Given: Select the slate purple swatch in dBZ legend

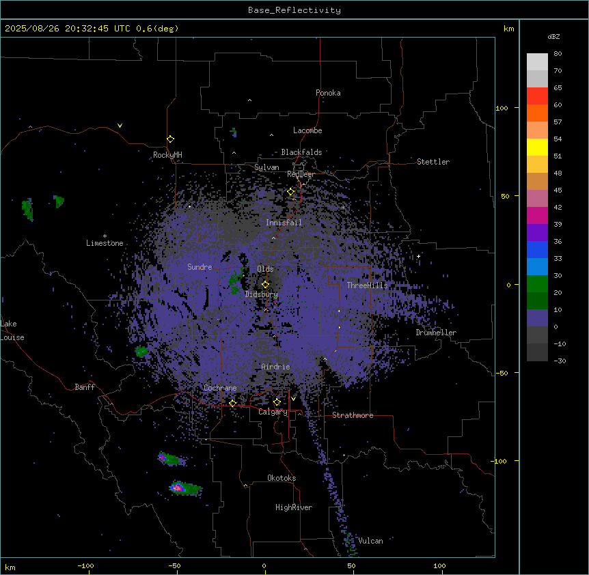Looking at the screenshot, I should 537,318.
